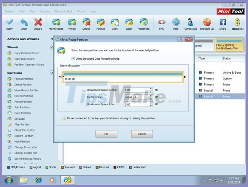Viewport: 248px width, 187px height.
Task: Open Windows Media Player from taskbar
Action: click(x=52, y=180)
